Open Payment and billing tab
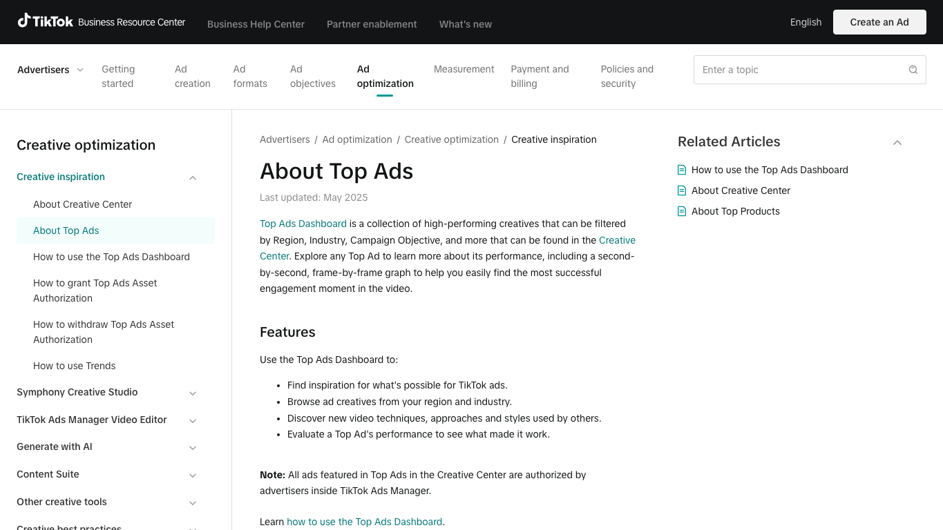 point(540,76)
